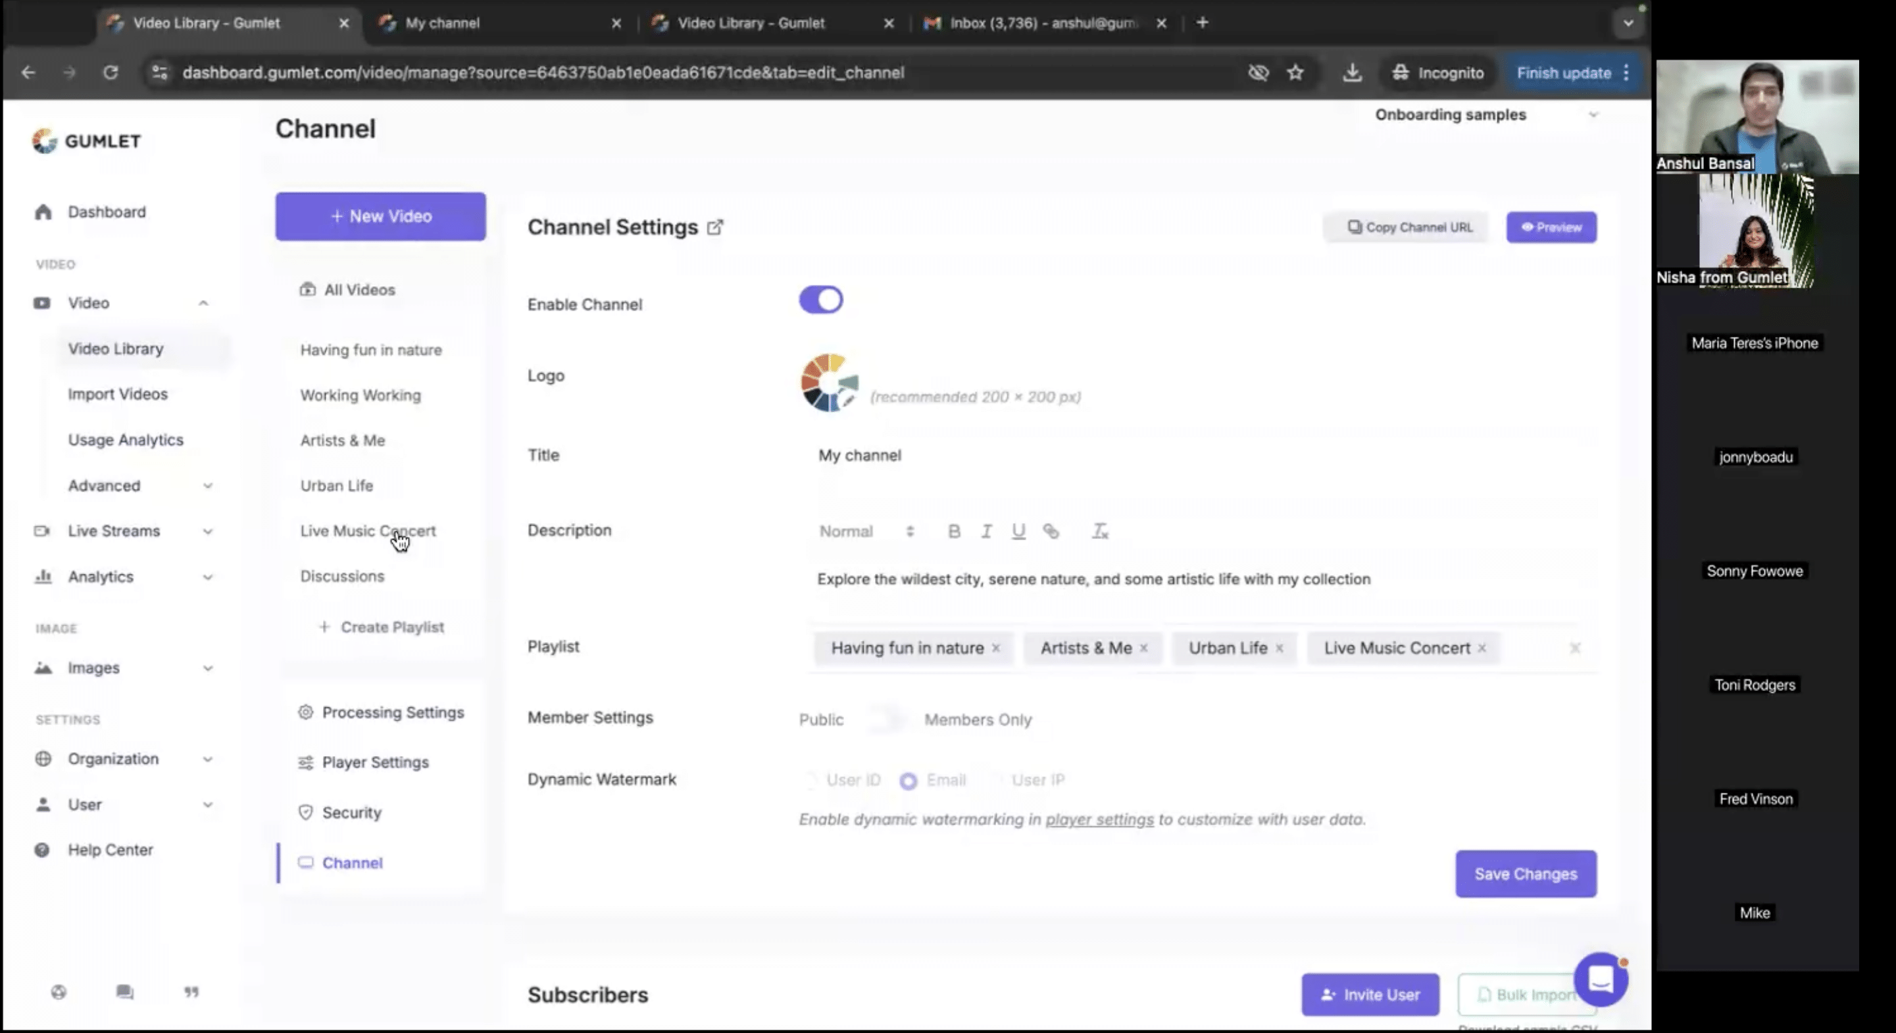Toggle Public / Members Only switch

pos(885,718)
